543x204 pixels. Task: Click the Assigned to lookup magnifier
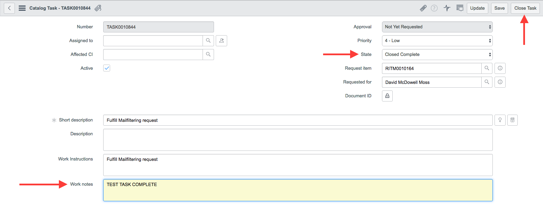(208, 41)
